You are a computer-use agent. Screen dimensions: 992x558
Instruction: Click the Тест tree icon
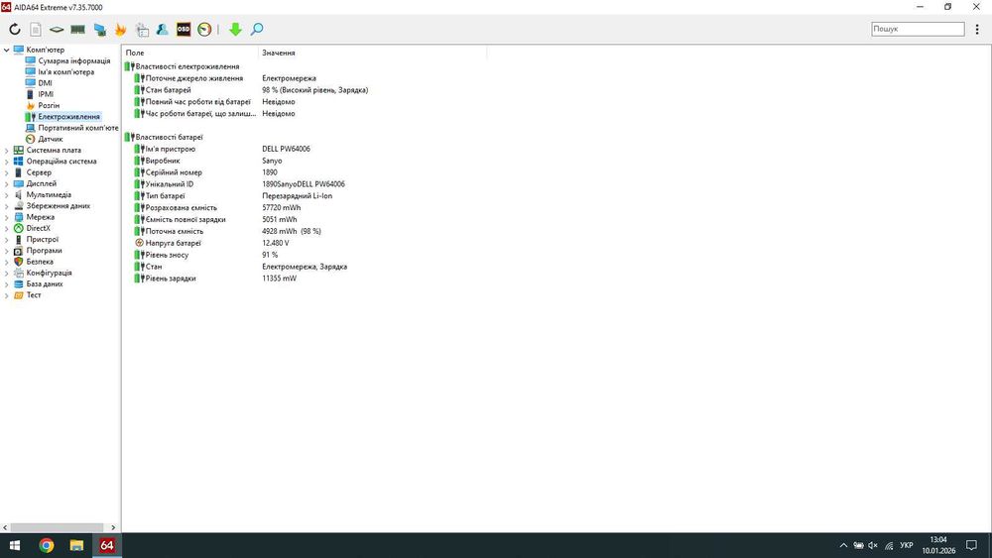point(18,295)
